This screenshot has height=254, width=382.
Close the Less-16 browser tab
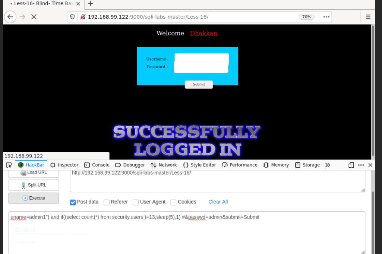78,4
